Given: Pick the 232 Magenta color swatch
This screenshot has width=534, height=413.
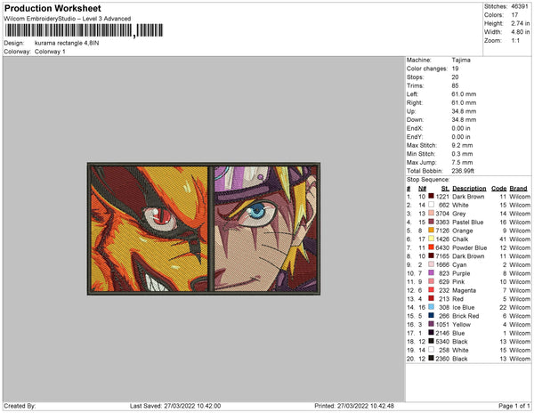Looking at the screenshot, I should tap(431, 290).
